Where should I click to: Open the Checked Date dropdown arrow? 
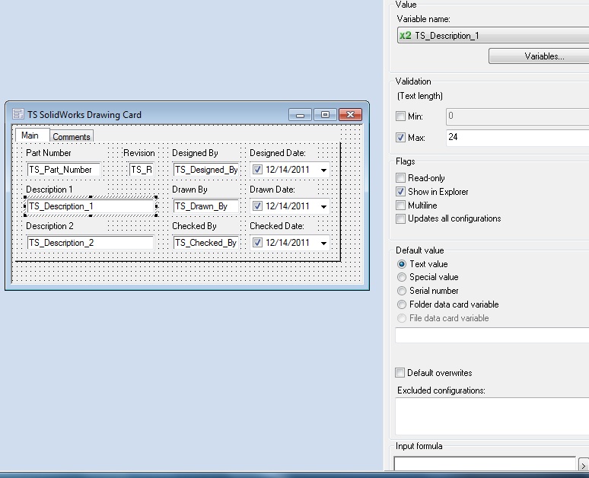click(x=323, y=243)
